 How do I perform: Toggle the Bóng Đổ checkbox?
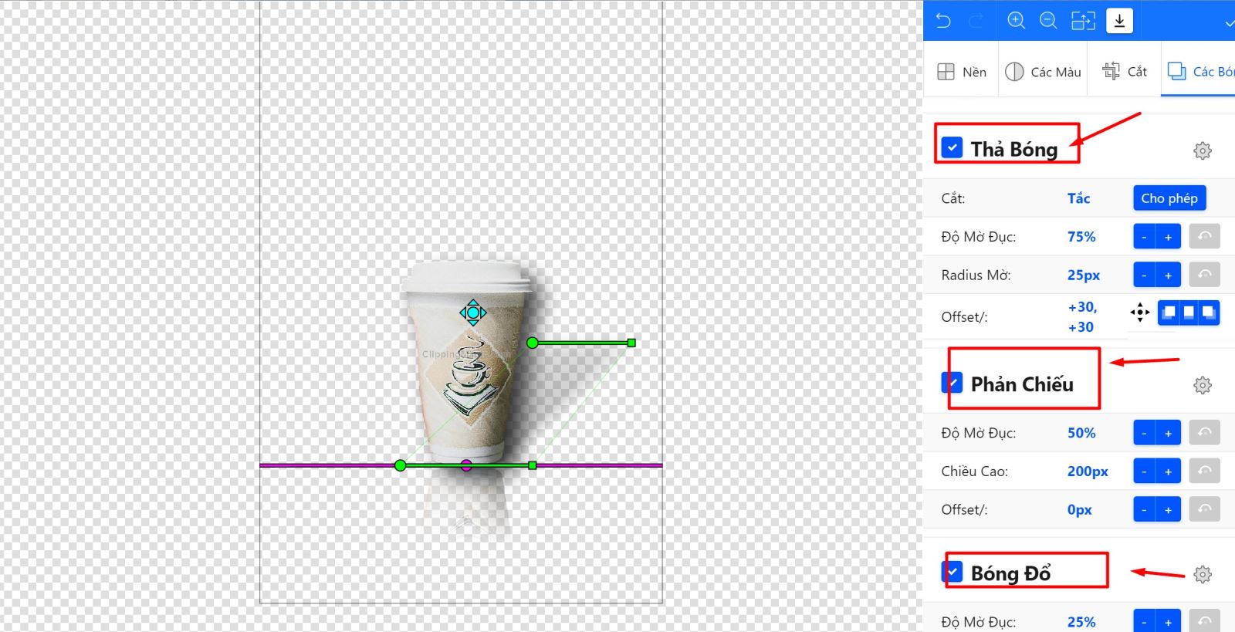pyautogui.click(x=952, y=571)
